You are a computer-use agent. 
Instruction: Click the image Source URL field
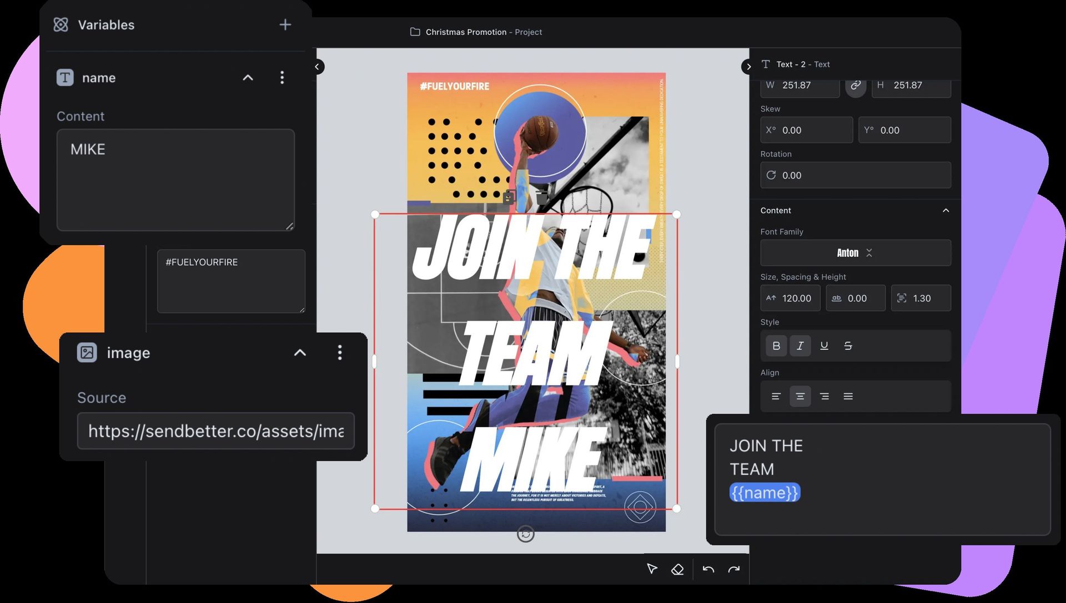click(215, 431)
